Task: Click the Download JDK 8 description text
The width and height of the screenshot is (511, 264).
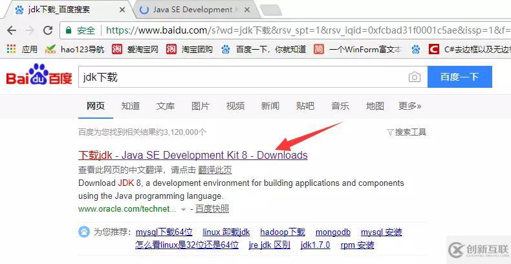Action: (x=241, y=190)
